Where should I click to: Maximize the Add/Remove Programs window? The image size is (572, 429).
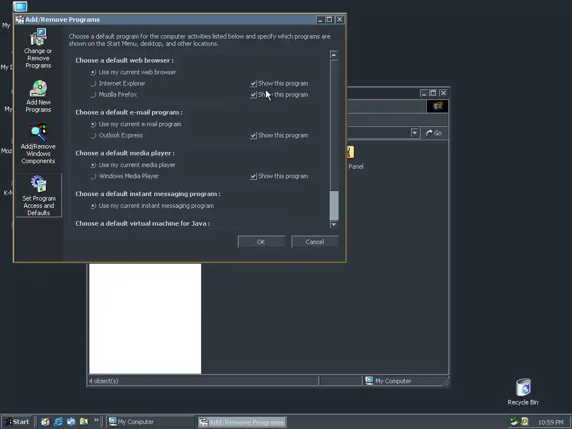pyautogui.click(x=329, y=20)
